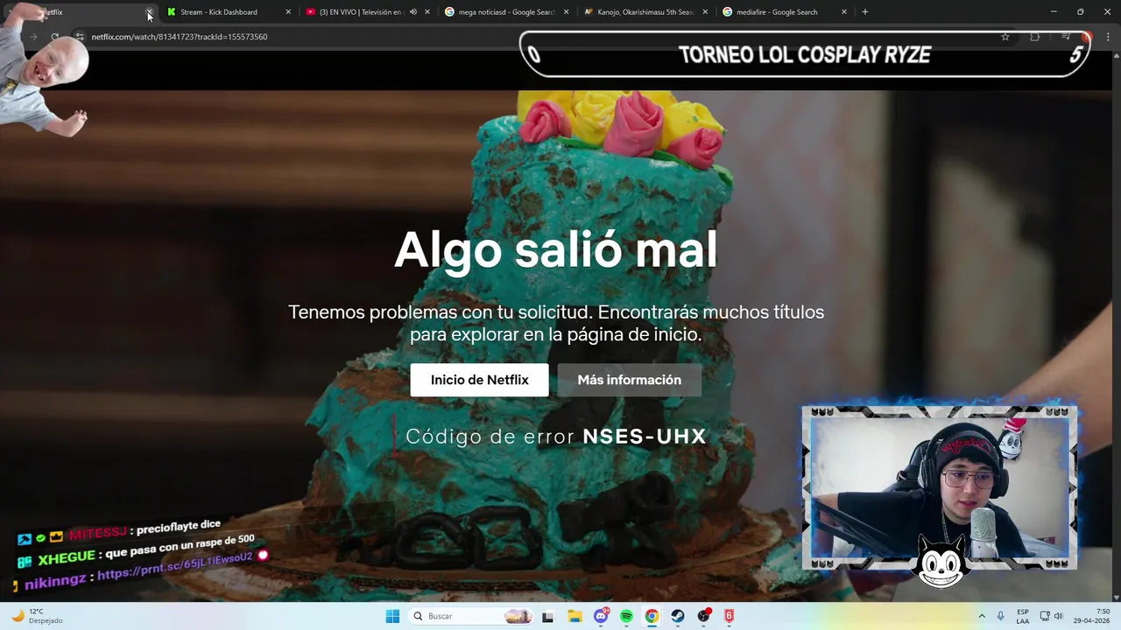Close the Kick Dashboard tab
The width and height of the screenshot is (1121, 630).
pyautogui.click(x=288, y=12)
